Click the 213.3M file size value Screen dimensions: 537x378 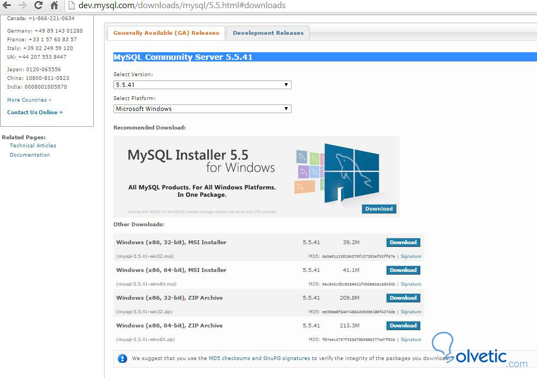pyautogui.click(x=349, y=325)
